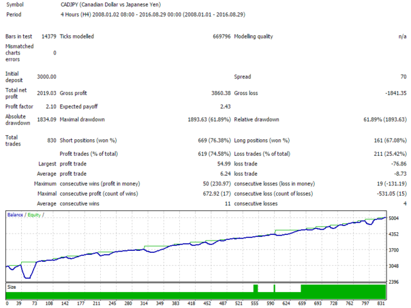
Task: Click the Relative drawdown value 61.89% (1893.63)
Action: [x=385, y=119]
